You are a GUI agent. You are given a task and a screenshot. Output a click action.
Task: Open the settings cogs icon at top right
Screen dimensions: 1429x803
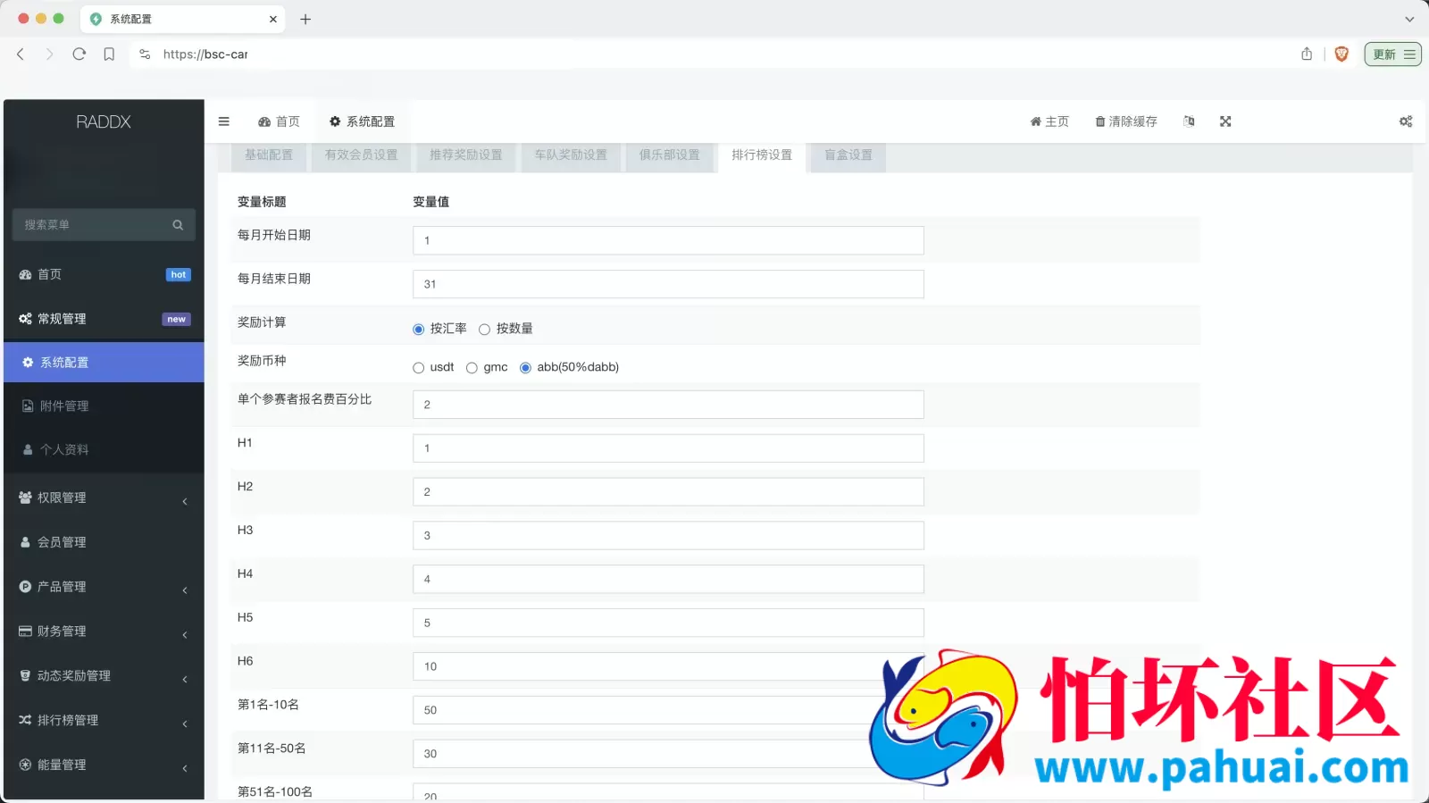1406,121
